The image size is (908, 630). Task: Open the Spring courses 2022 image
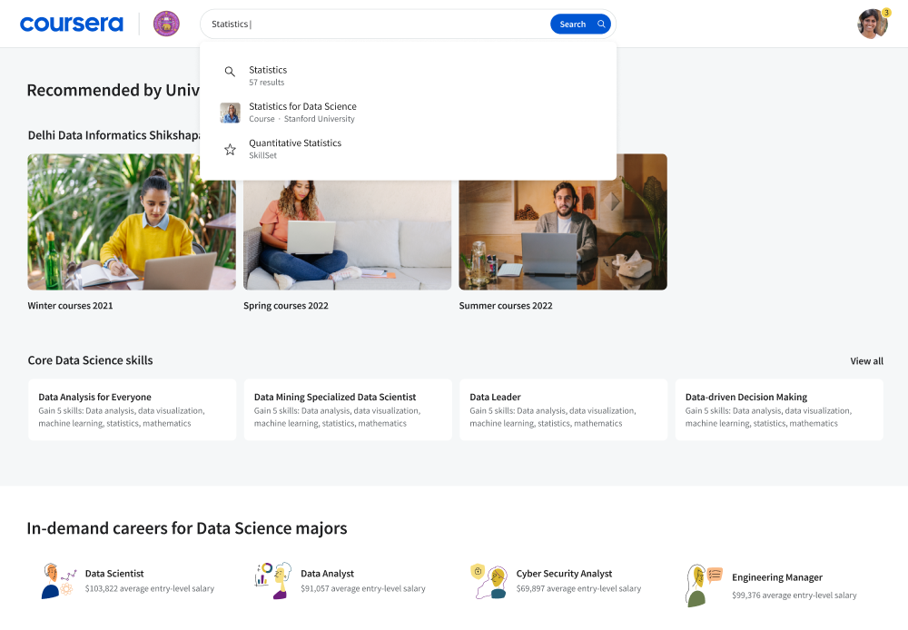(348, 235)
